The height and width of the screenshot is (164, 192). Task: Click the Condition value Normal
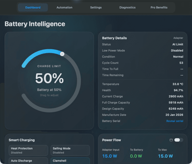pos(178,57)
